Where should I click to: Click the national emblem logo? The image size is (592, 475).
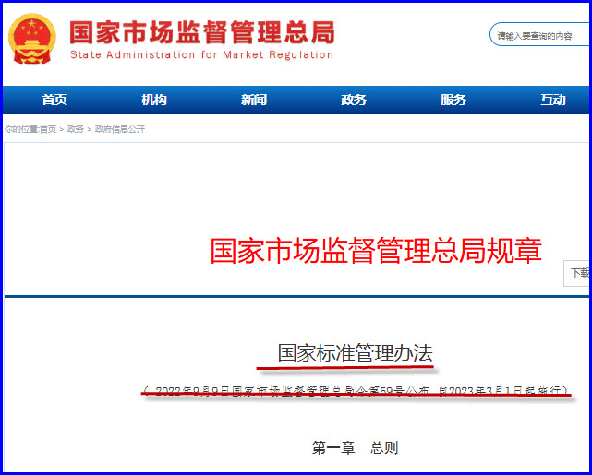point(32,39)
